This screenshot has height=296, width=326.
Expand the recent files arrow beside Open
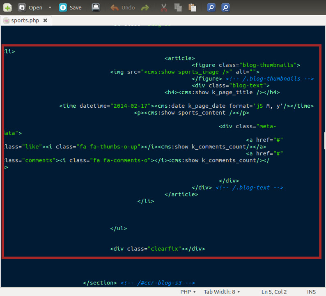click(x=50, y=8)
